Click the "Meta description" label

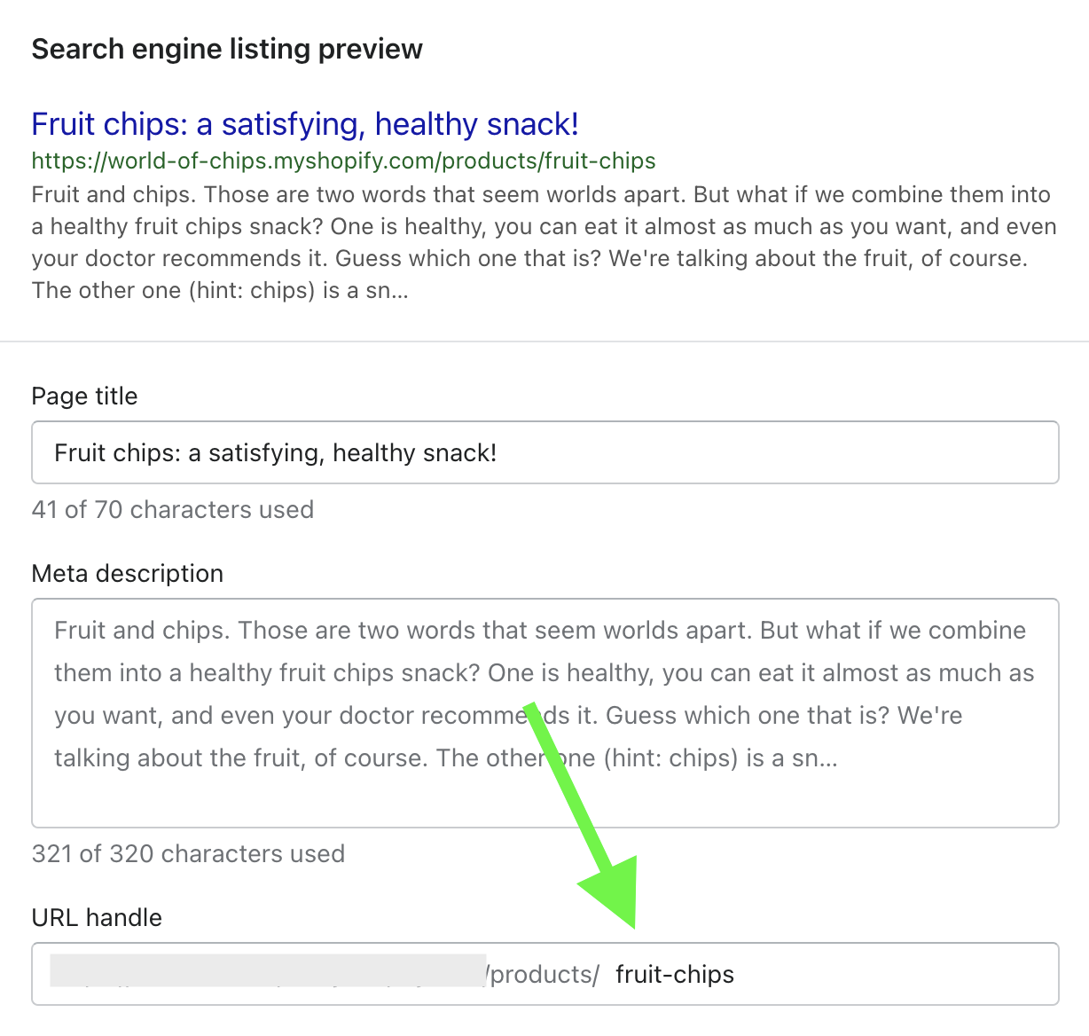[127, 573]
